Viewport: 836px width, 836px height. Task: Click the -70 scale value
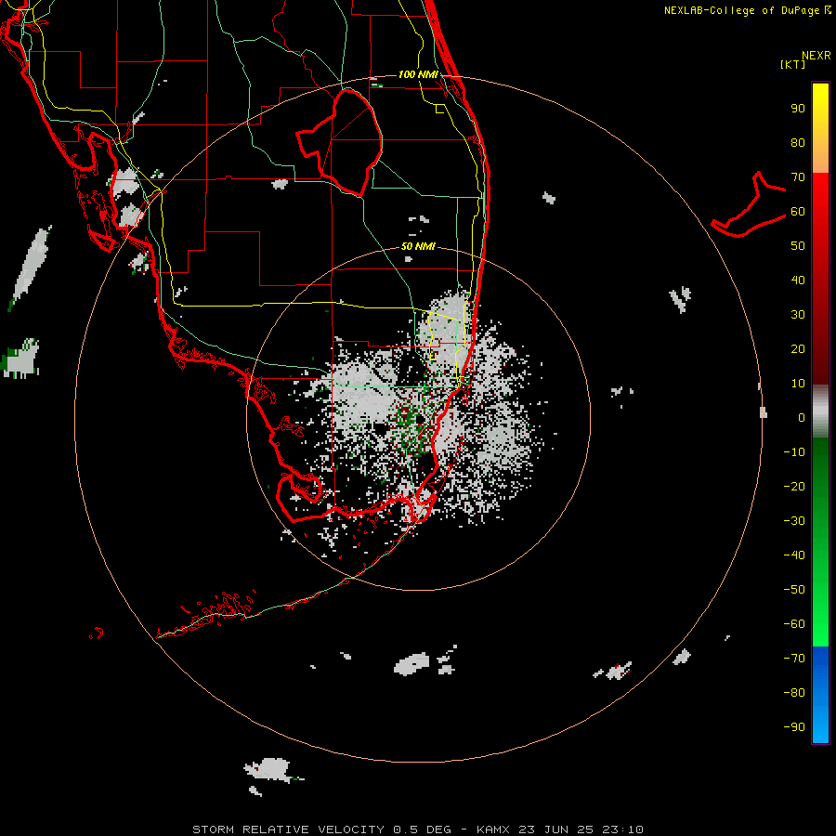point(794,659)
